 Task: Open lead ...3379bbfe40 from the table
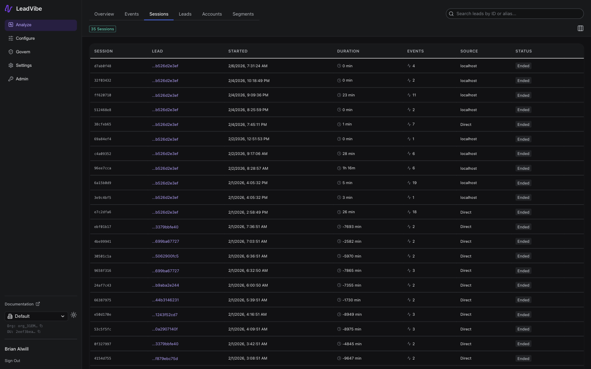pos(165,227)
